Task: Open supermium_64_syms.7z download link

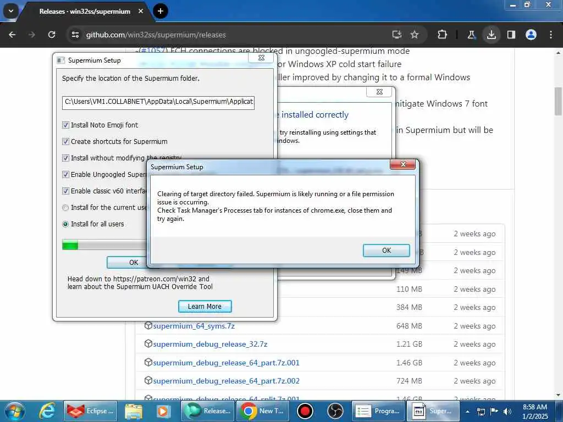Action: [194, 326]
